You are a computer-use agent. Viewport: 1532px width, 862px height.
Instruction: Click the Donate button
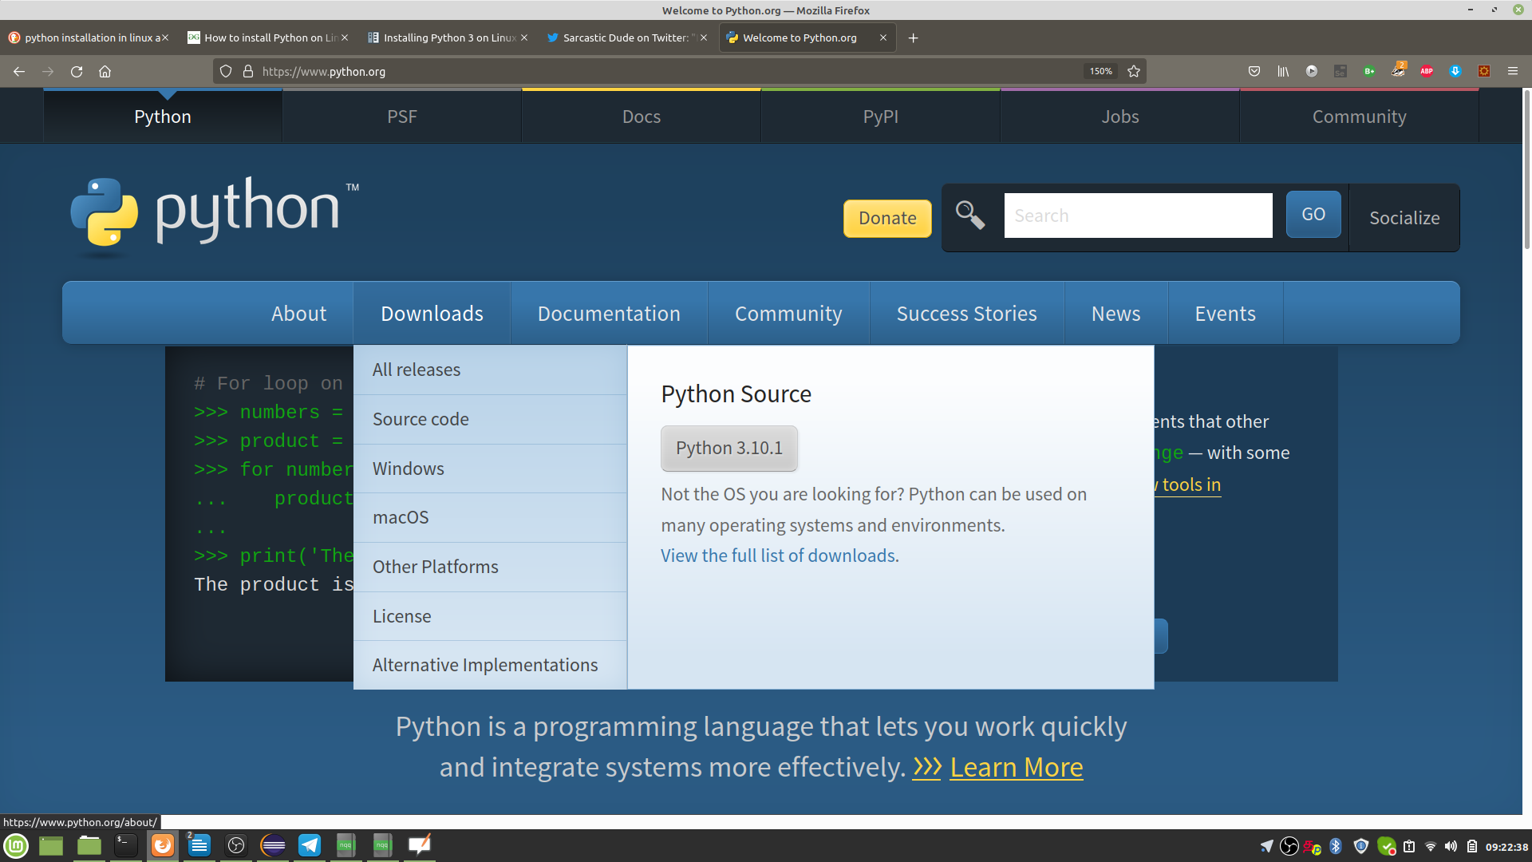(x=887, y=218)
